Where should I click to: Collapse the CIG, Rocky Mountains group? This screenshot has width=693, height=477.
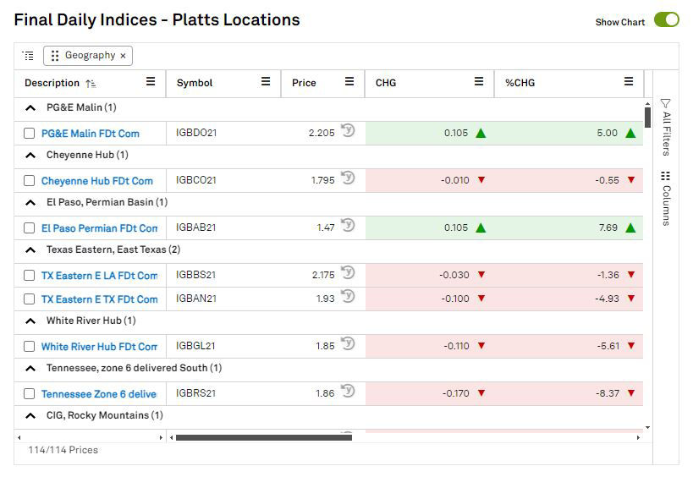click(x=30, y=416)
